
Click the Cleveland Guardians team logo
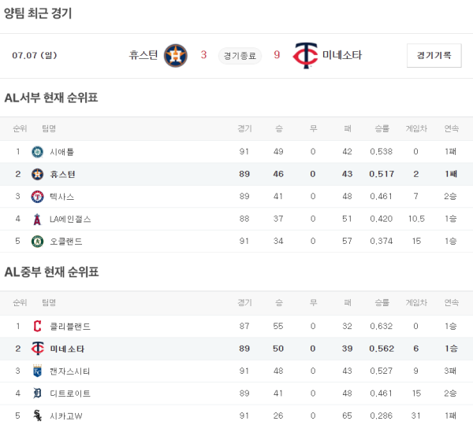tap(37, 326)
